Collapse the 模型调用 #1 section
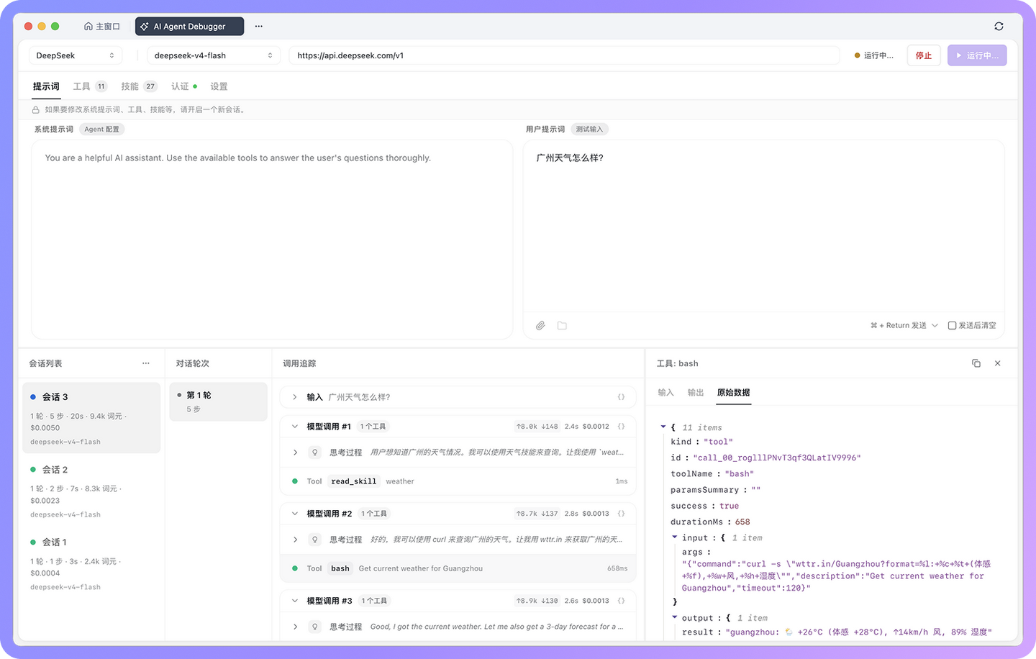Image resolution: width=1036 pixels, height=659 pixels. [x=295, y=427]
